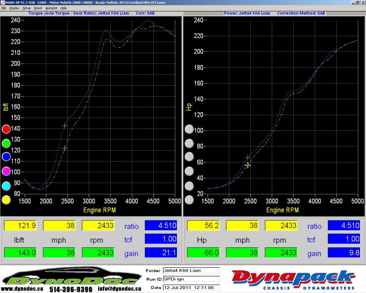Viewport: 366px width, 293px height.
Task: Open the Autoplot menu
Action: pyautogui.click(x=51, y=8)
